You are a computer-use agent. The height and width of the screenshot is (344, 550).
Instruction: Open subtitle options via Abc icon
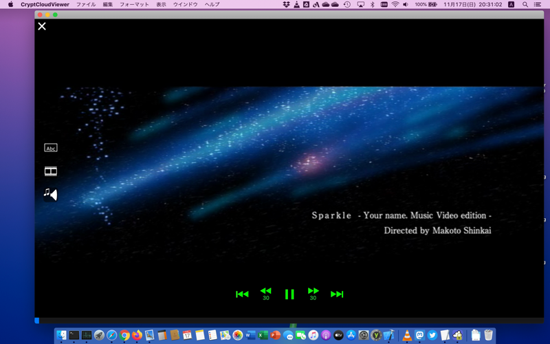[51, 148]
